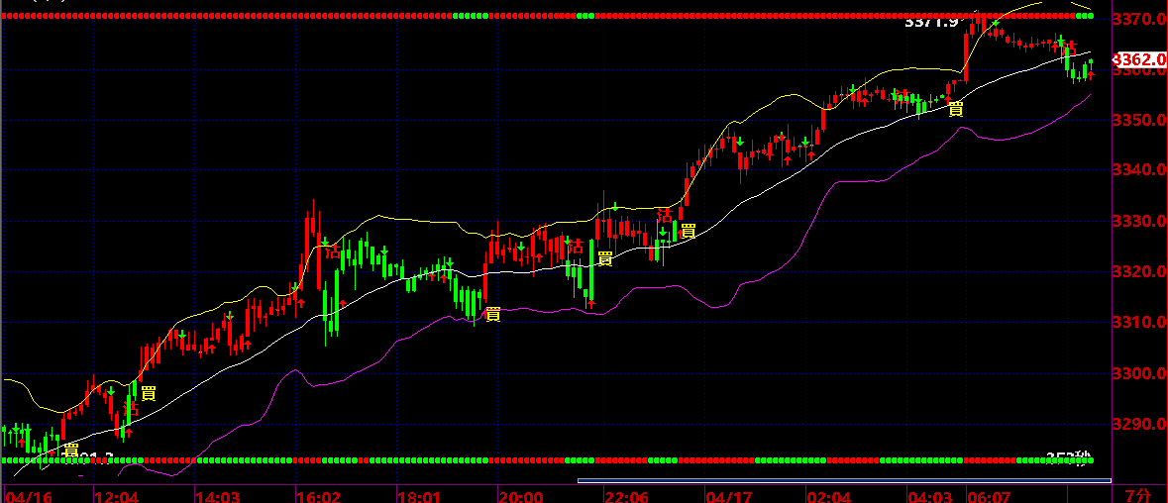Select the 沽 marker near price 3365

tap(1068, 48)
